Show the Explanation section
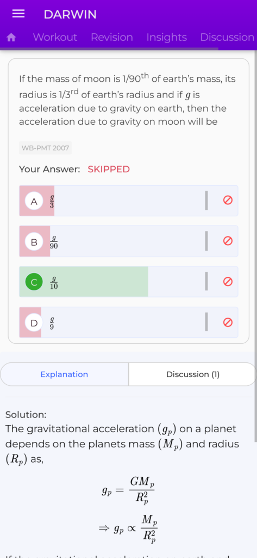 point(64,374)
